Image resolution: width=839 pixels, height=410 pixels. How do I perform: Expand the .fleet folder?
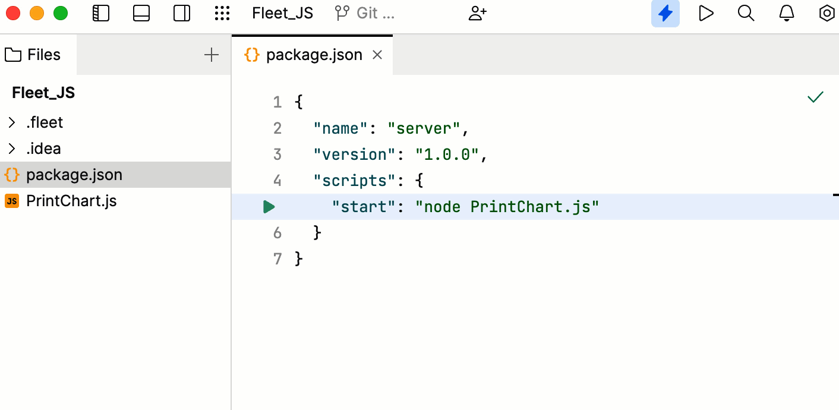coord(11,122)
